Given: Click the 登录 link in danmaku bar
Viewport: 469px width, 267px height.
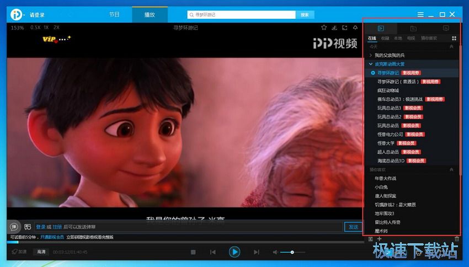Looking at the screenshot, I should 41,227.
